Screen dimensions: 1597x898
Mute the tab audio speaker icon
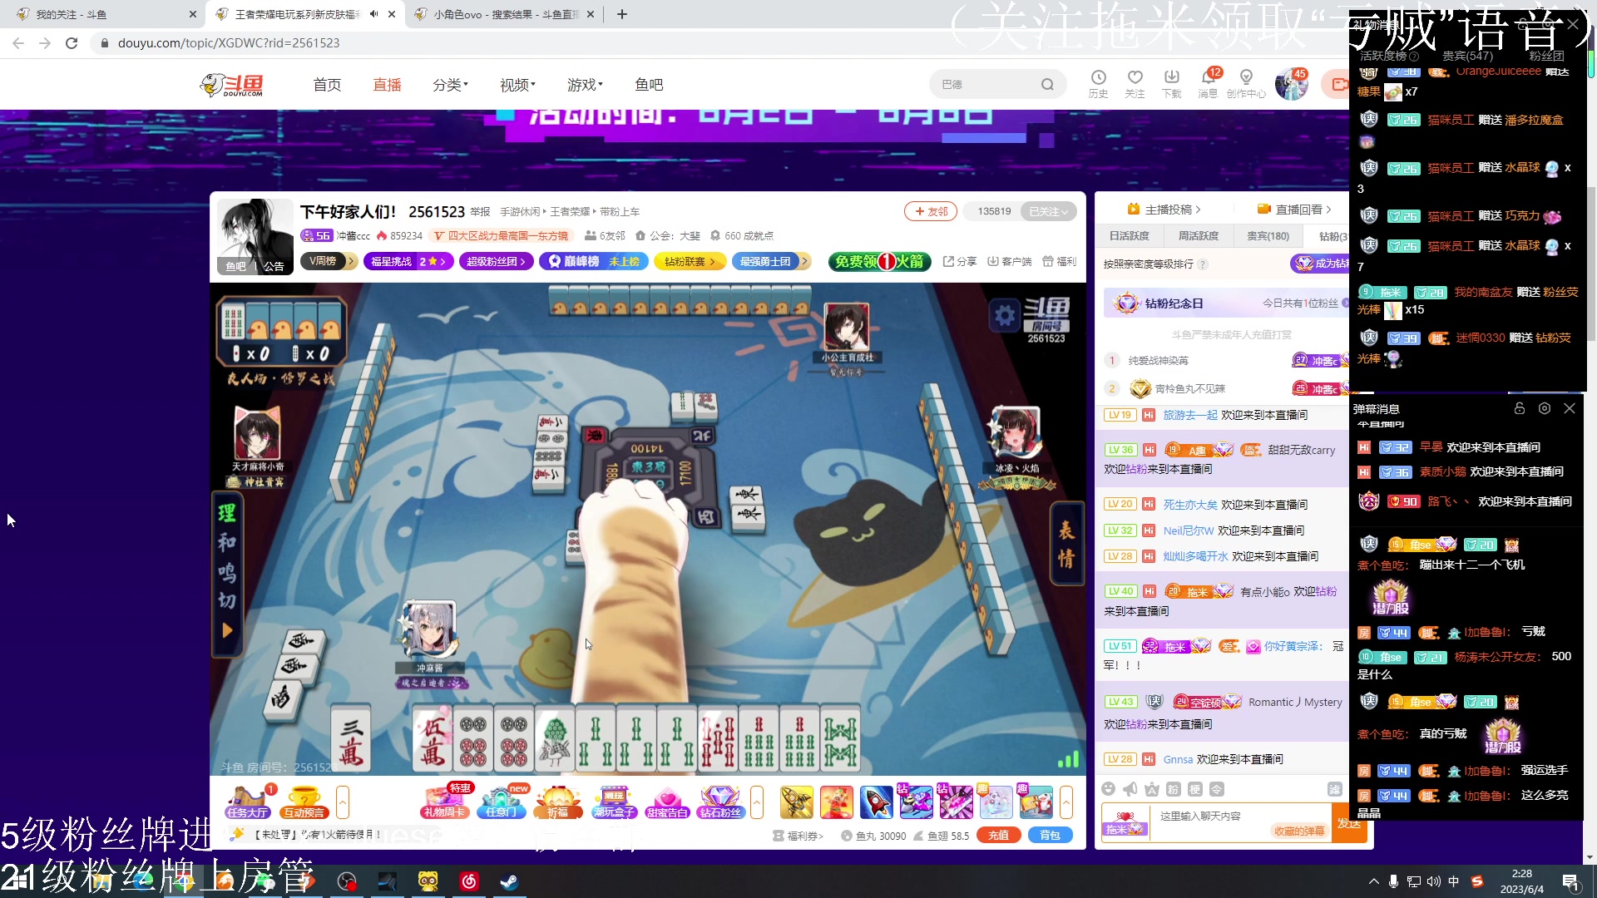click(x=374, y=14)
